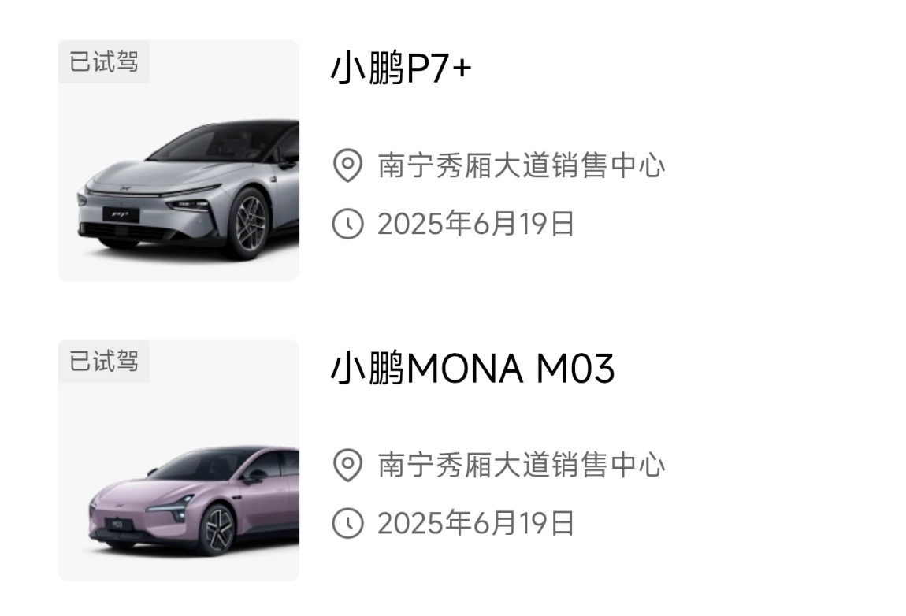
Task: Click the 2025年6月19日 date for MONA M03
Action: [476, 523]
